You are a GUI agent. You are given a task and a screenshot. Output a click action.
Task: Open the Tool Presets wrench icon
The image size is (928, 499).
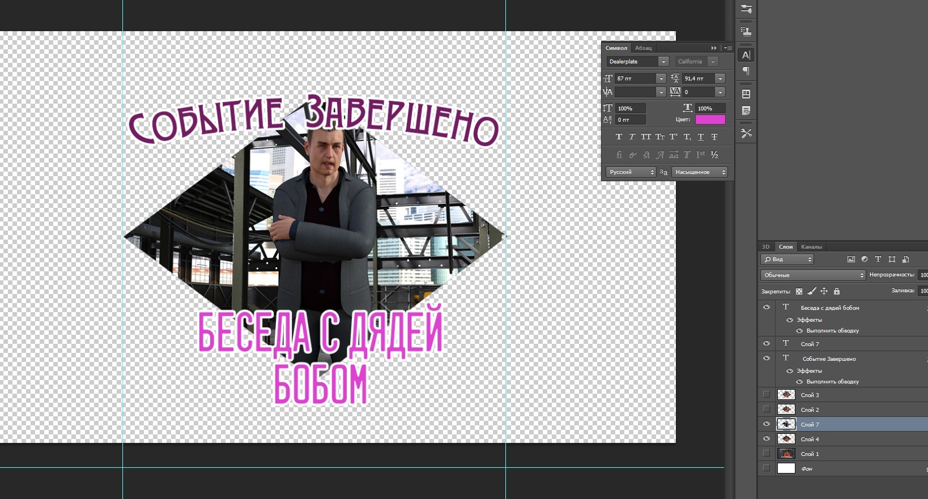click(746, 134)
